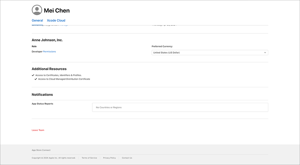Switch to the General tab
The image size is (300, 165).
[x=37, y=20]
